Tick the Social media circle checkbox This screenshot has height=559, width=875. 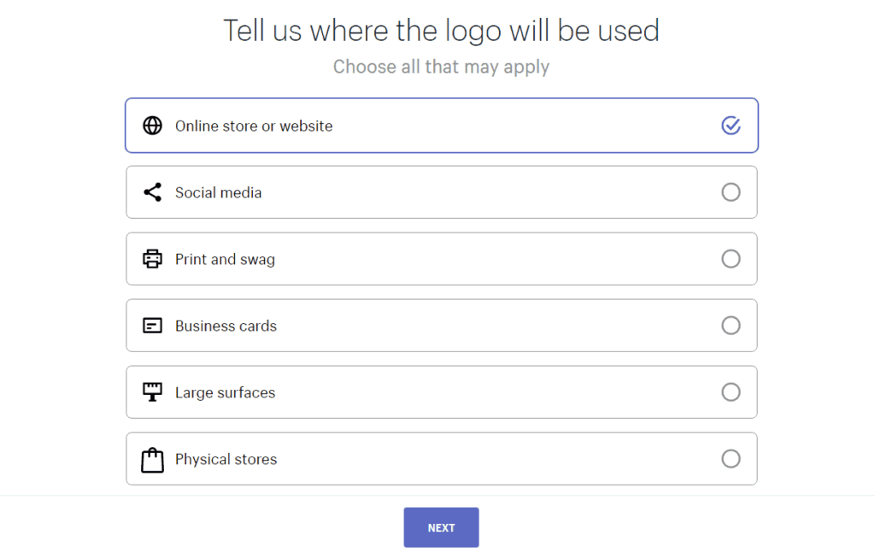coord(731,192)
